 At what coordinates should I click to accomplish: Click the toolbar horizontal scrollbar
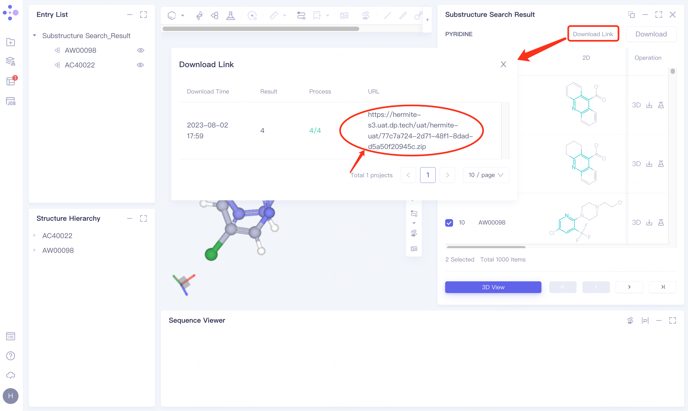pos(261,29)
